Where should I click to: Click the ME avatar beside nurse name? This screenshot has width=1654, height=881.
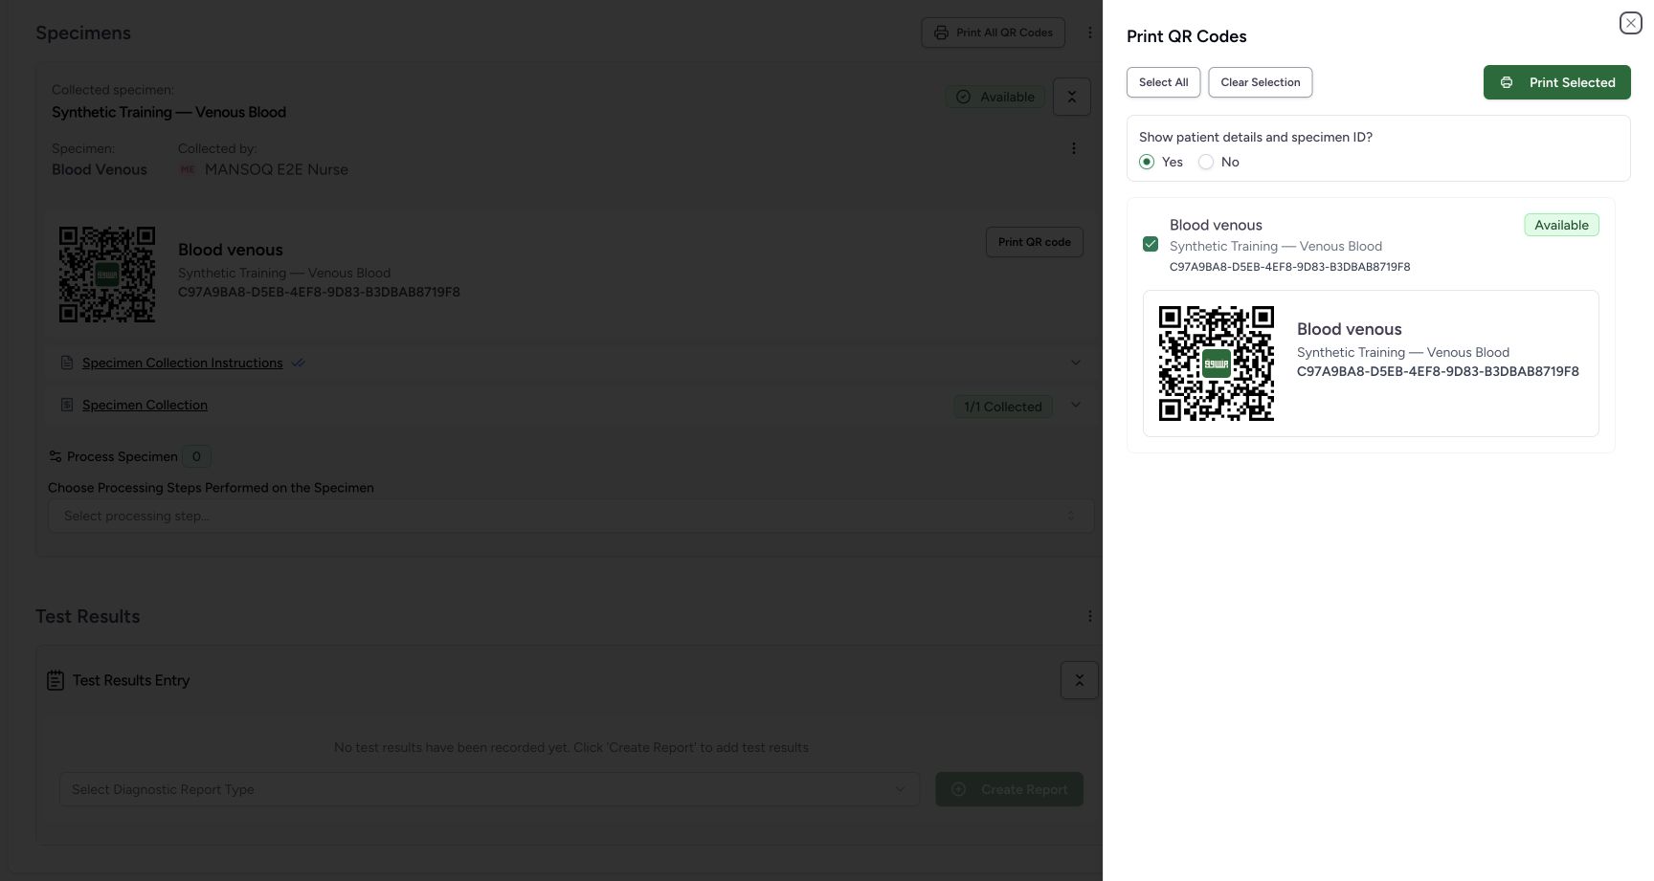pyautogui.click(x=188, y=169)
